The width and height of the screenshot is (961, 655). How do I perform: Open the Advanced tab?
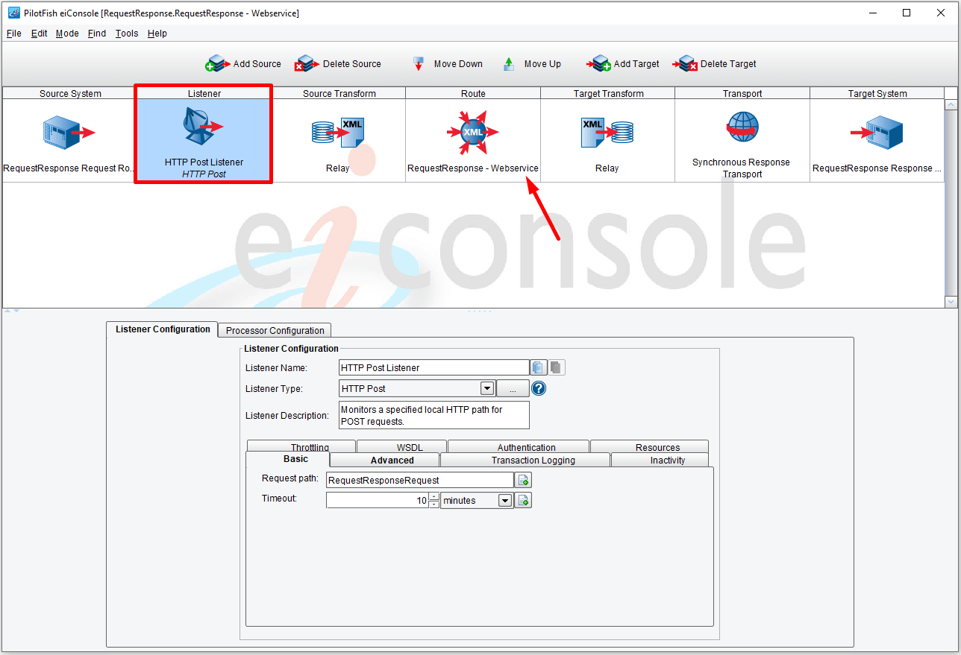coord(385,460)
